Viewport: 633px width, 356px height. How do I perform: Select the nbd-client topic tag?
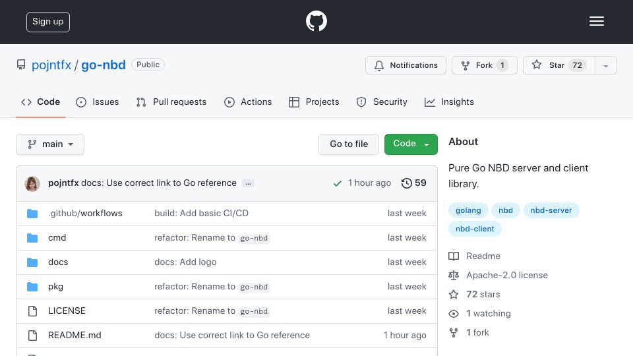[x=475, y=229]
